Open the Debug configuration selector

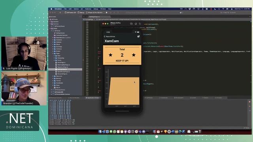81,13
